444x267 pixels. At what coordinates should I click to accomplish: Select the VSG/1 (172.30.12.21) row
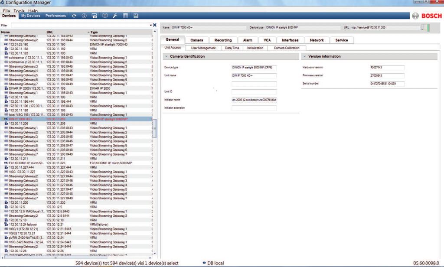76,229
